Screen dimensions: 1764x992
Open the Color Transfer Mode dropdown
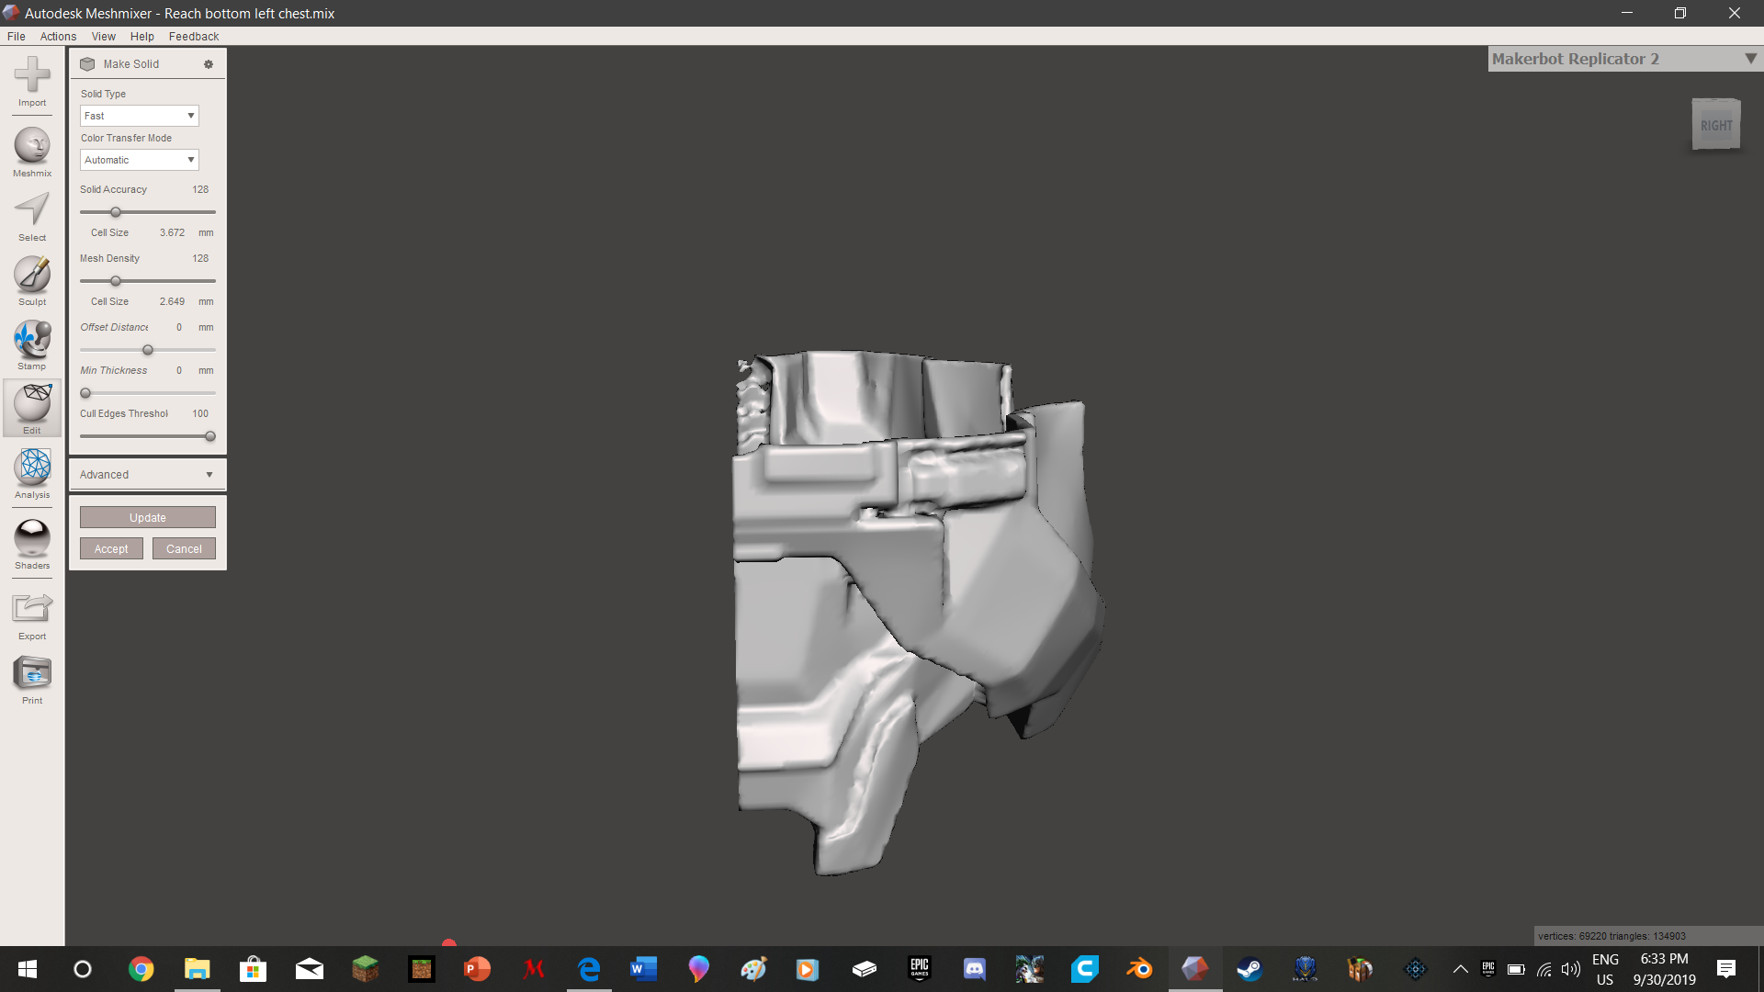point(139,160)
